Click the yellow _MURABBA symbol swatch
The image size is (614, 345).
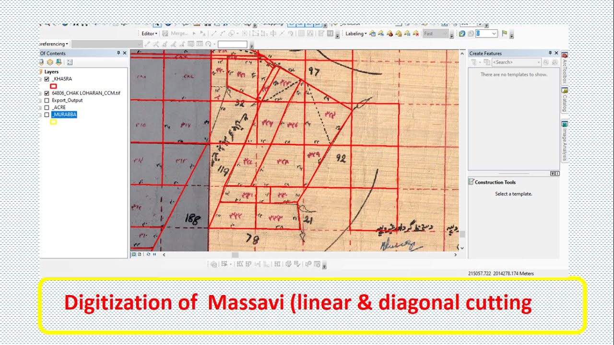53,122
